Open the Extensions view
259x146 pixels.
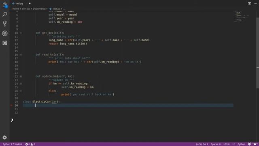point(5,43)
